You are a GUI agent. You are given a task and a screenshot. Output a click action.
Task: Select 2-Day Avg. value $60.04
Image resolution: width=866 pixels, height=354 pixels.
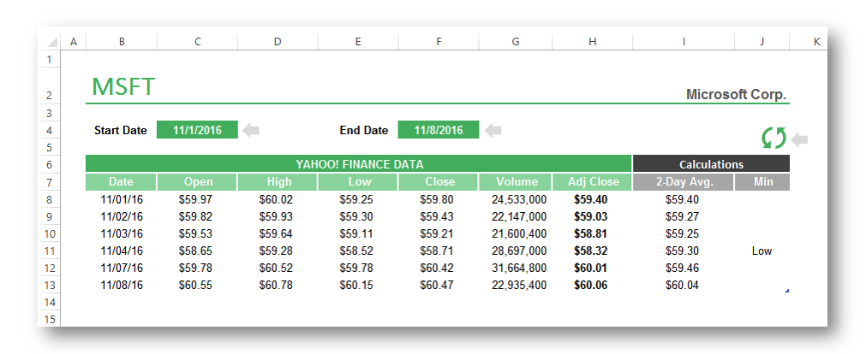[682, 285]
